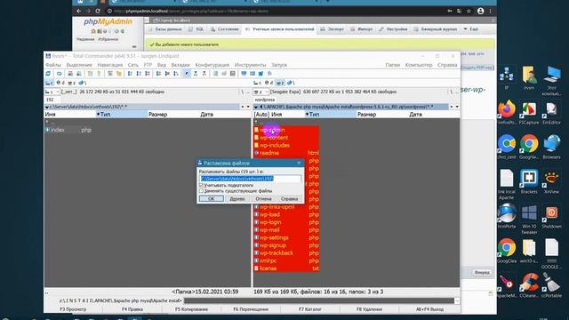Select drive z button in right panel
The image size is (569, 320).
279,83
